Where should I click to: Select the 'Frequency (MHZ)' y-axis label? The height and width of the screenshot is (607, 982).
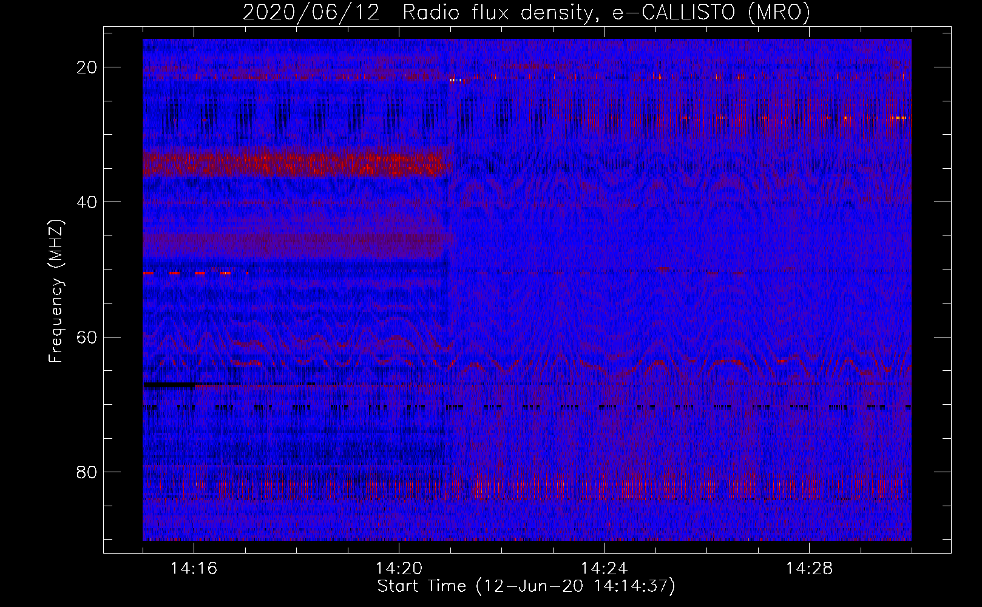56,292
